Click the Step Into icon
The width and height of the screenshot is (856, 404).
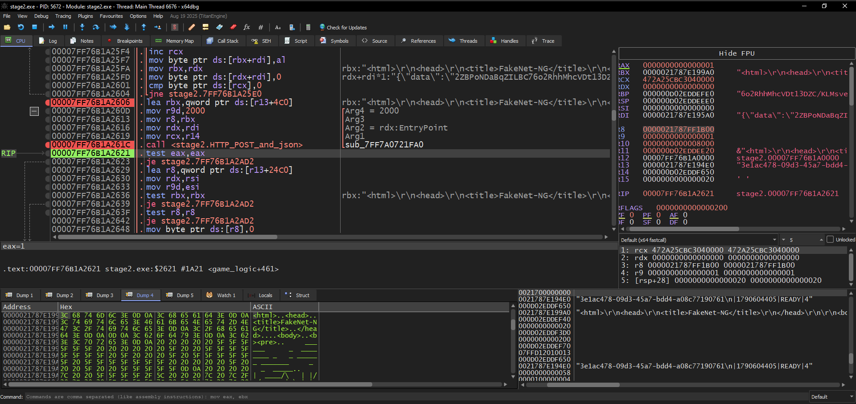82,27
